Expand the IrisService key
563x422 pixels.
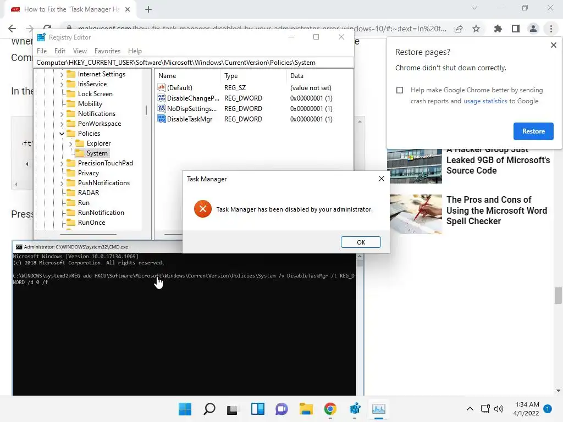(x=62, y=84)
